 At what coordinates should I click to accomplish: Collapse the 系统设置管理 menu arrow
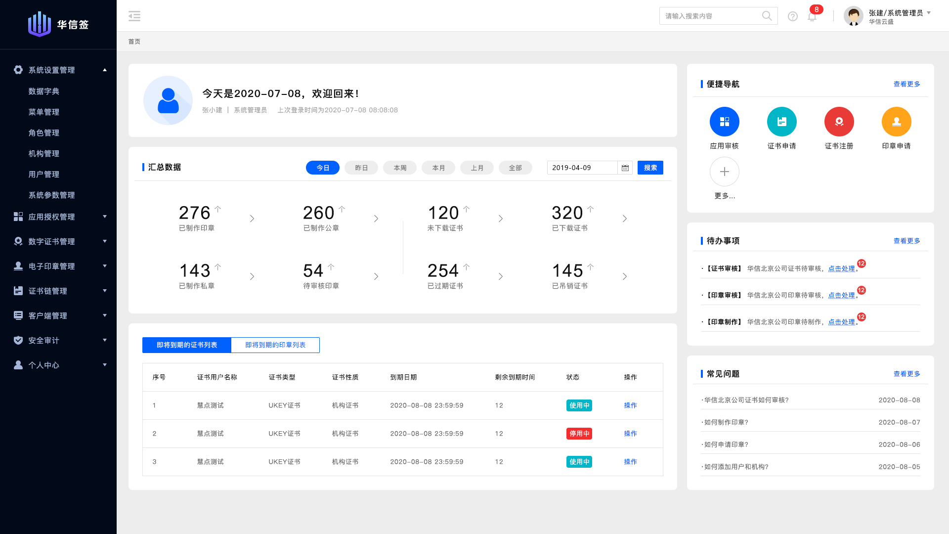[x=105, y=70]
